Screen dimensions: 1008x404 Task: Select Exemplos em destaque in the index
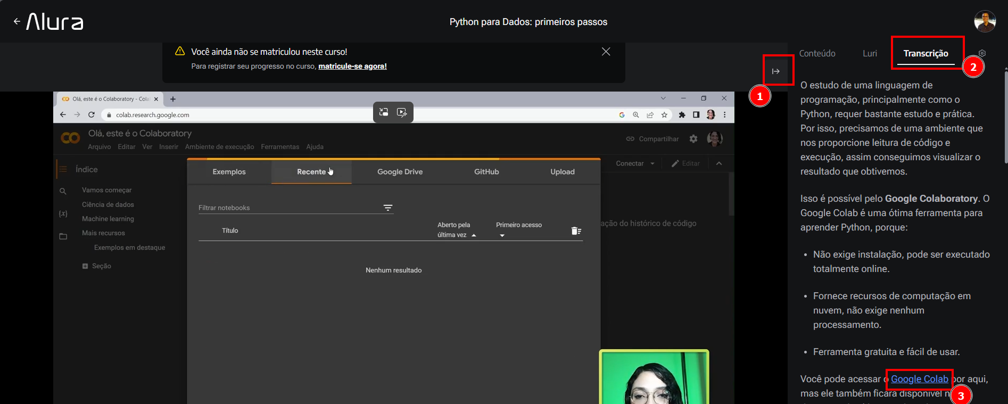coord(129,248)
